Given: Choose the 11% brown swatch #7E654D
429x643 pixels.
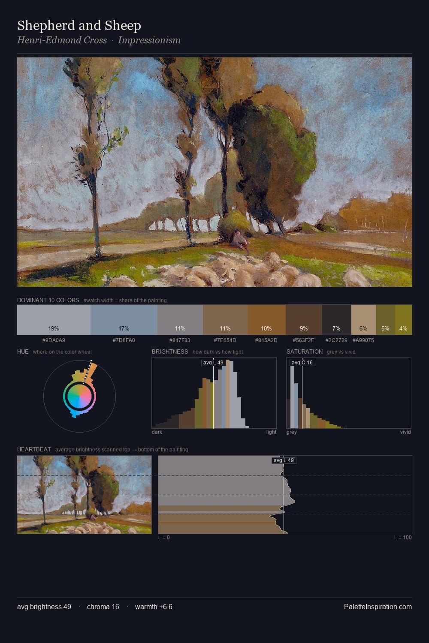Looking at the screenshot, I should (225, 320).
